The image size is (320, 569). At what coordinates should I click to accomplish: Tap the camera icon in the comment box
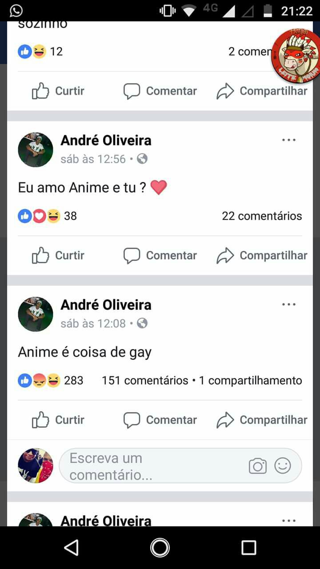pyautogui.click(x=258, y=466)
